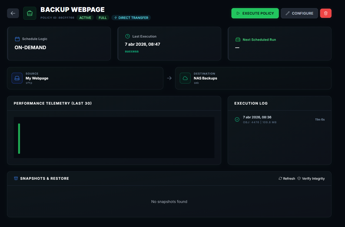Viewport: 345px width, 227px height.
Task: Start Verify Integrity check
Action: click(x=311, y=178)
